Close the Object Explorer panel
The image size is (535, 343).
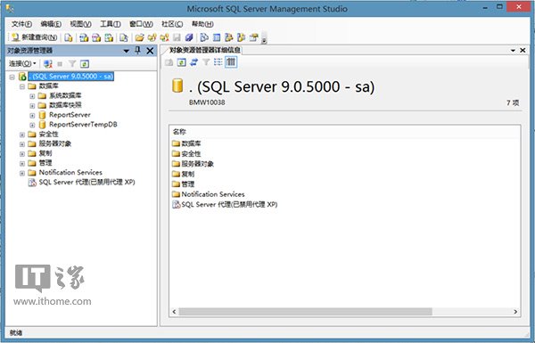pyautogui.click(x=150, y=51)
